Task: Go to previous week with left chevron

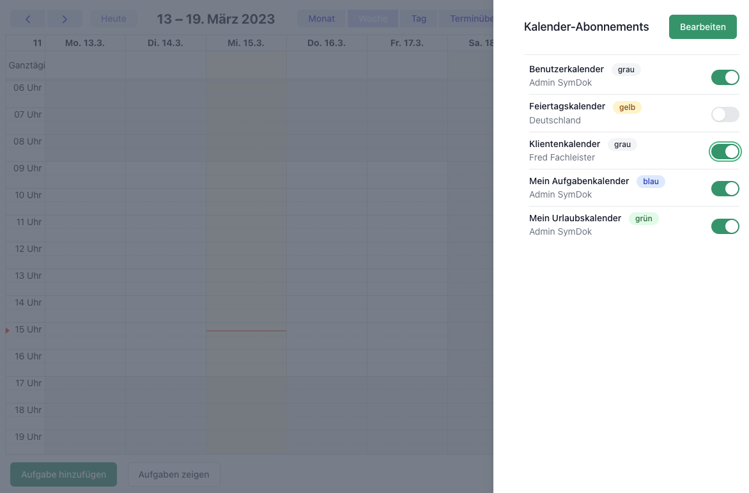Action: point(27,19)
